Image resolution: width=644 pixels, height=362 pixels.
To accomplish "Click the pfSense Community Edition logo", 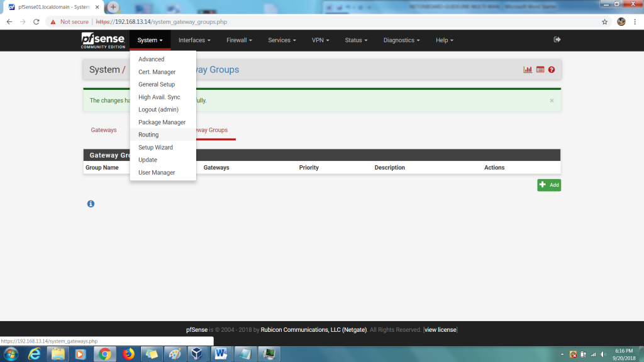I will point(103,40).
